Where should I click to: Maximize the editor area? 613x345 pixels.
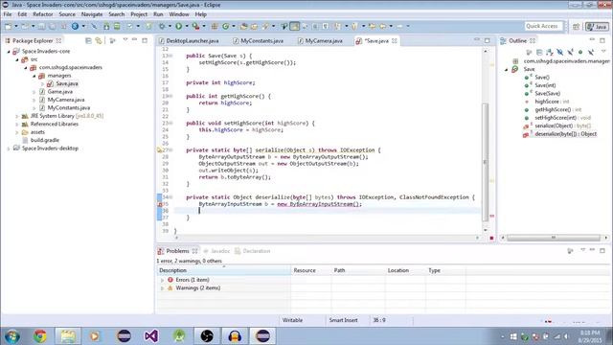pyautogui.click(x=487, y=40)
